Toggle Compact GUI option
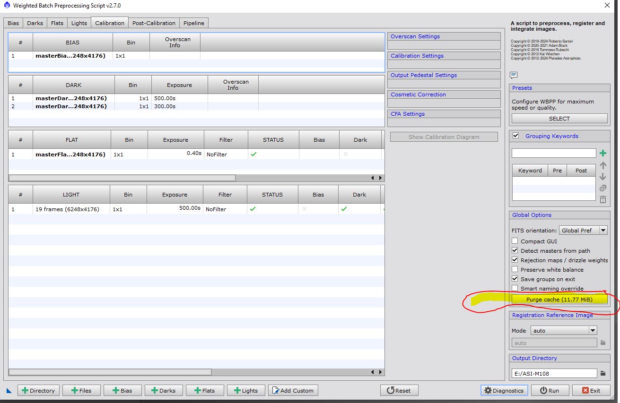620x403 pixels. 515,241
